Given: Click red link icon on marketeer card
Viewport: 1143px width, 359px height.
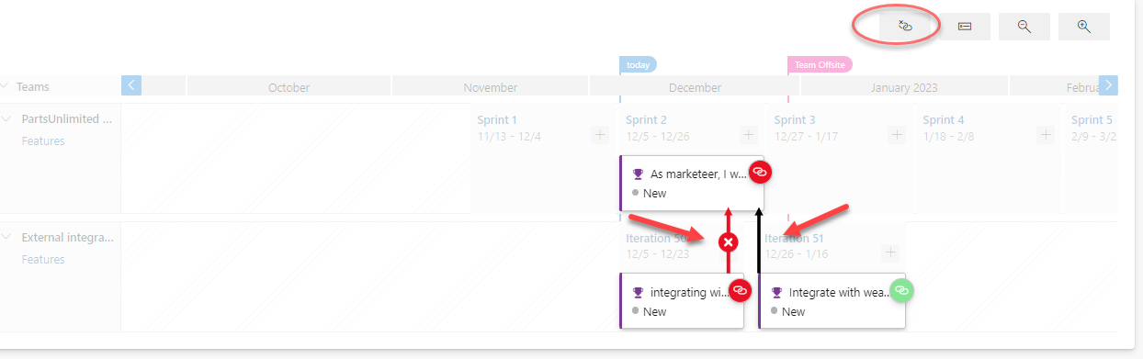Looking at the screenshot, I should pyautogui.click(x=760, y=172).
